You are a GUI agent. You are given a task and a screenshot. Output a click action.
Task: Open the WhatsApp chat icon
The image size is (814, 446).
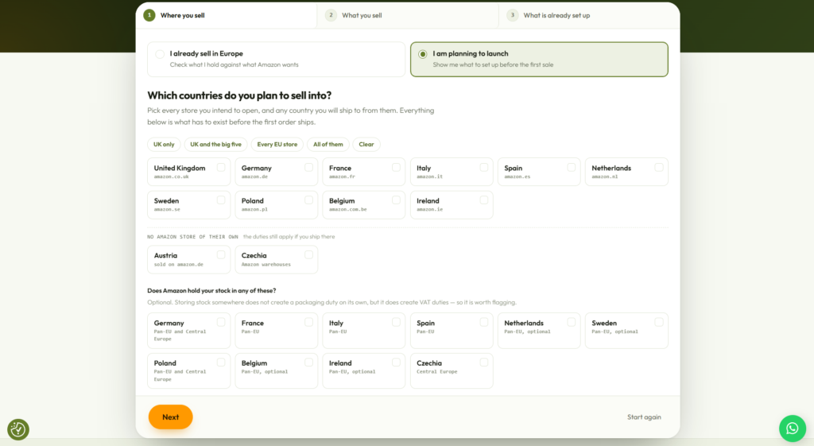click(793, 429)
